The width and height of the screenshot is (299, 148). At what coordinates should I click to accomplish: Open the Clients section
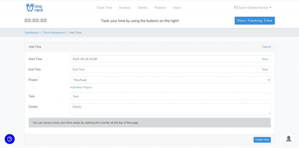142,8
